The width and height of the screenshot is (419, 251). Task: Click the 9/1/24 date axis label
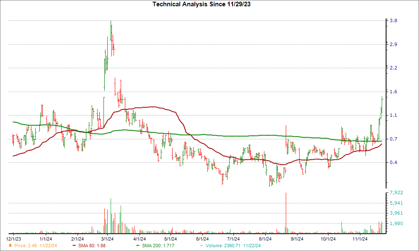click(297, 239)
